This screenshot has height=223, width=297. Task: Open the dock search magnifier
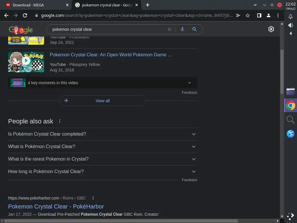(x=290, y=120)
